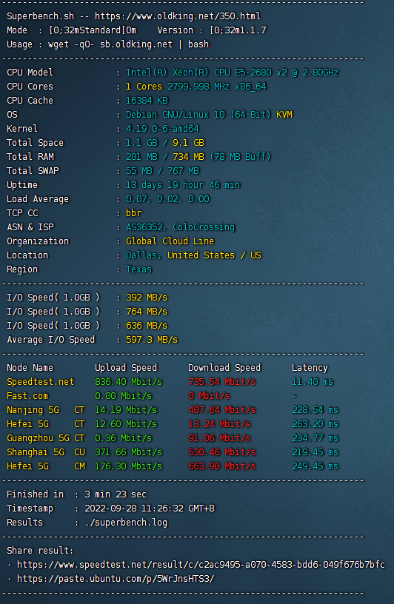
Task: Click the Location value Dallas, United States / US
Action: point(193,255)
